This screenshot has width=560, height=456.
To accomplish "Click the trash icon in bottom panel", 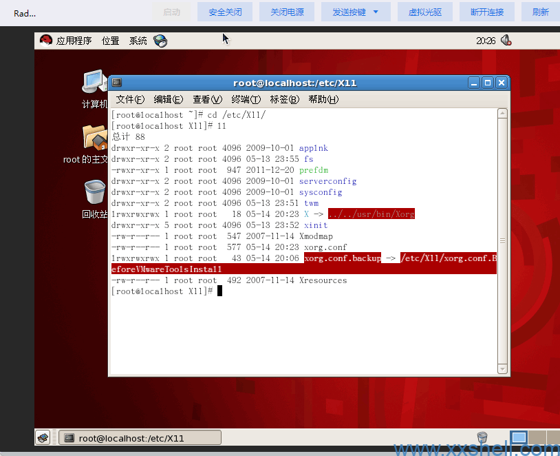I will [482, 437].
